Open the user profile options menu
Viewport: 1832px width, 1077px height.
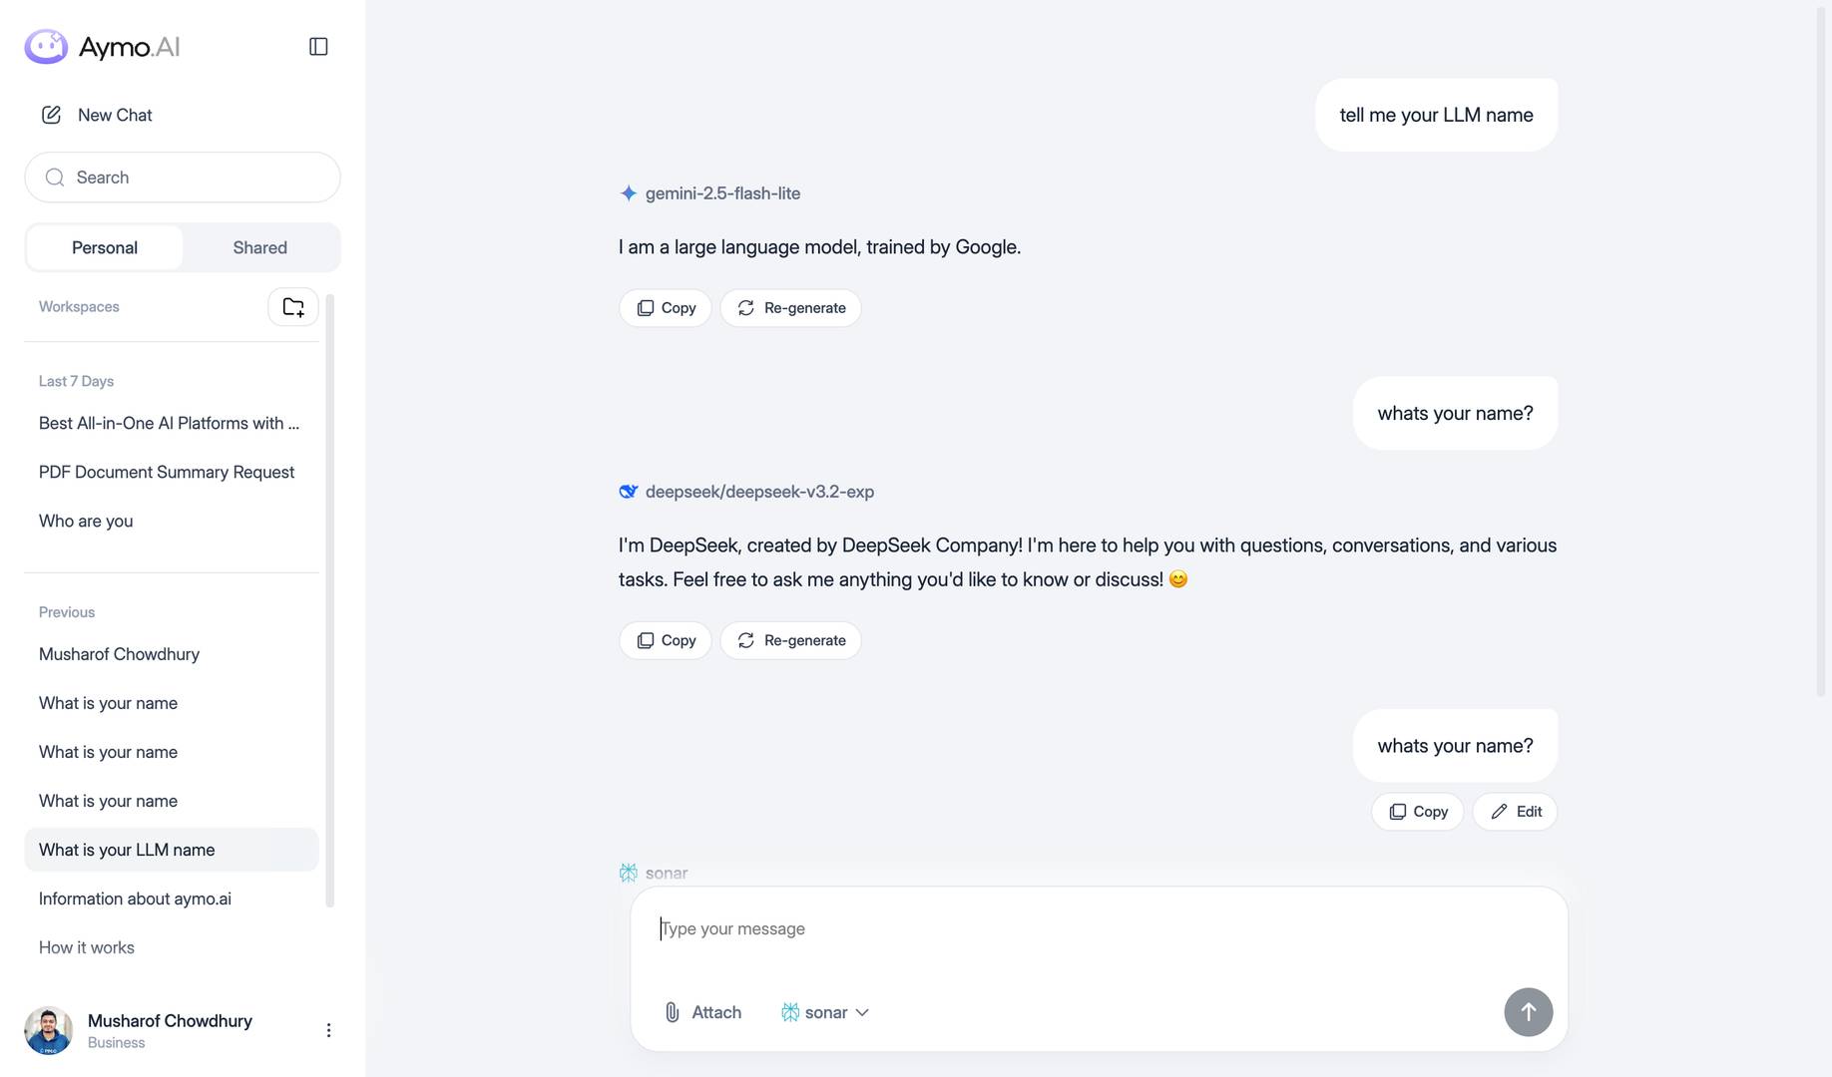coord(328,1030)
